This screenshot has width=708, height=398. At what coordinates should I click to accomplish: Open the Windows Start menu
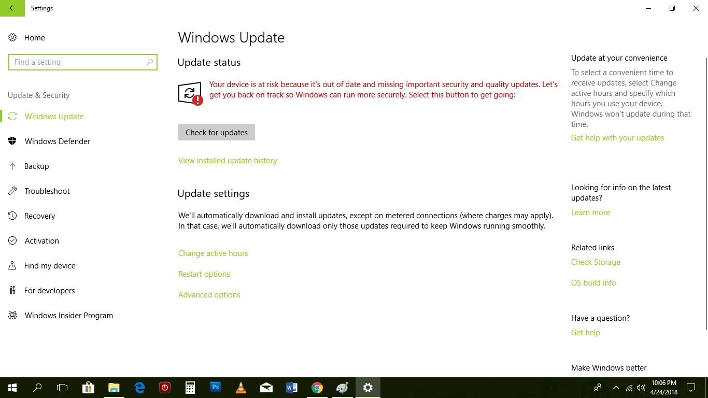[12, 388]
